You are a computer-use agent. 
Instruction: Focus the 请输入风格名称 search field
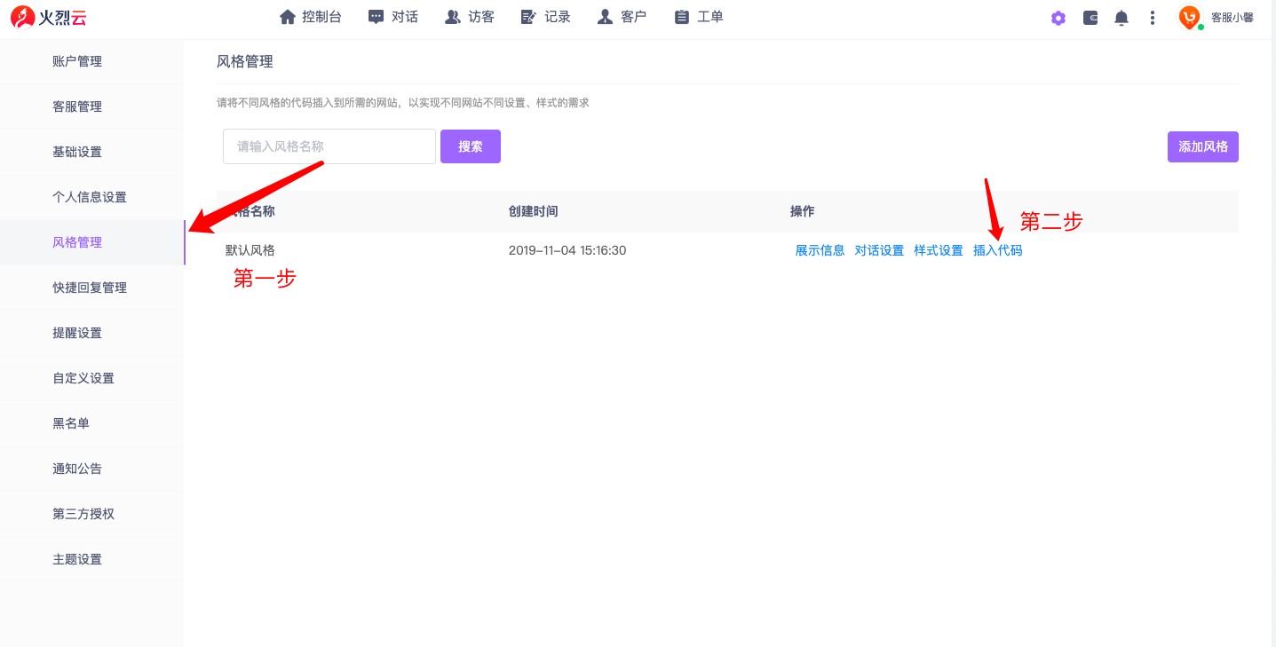tap(329, 146)
